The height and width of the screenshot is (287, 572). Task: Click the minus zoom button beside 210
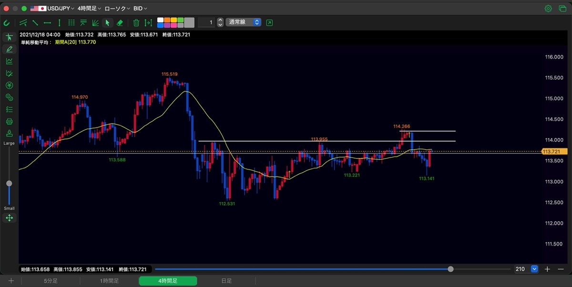click(x=560, y=269)
